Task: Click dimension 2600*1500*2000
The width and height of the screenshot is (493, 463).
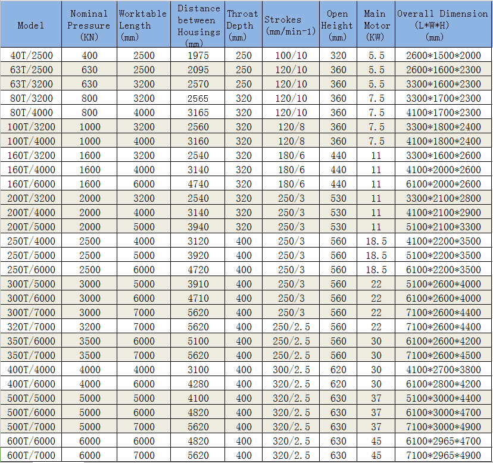Action: pyautogui.click(x=444, y=55)
